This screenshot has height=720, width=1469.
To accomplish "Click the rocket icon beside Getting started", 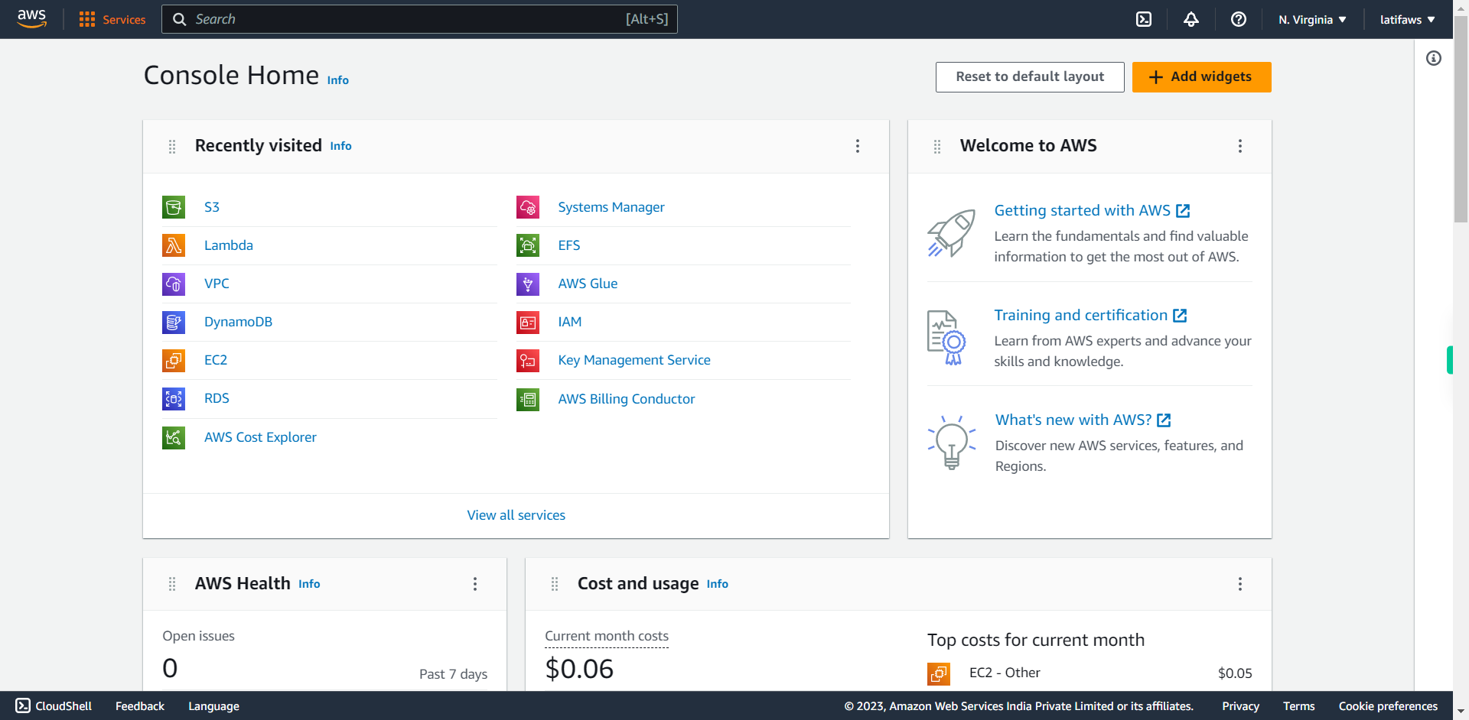I will pos(952,233).
